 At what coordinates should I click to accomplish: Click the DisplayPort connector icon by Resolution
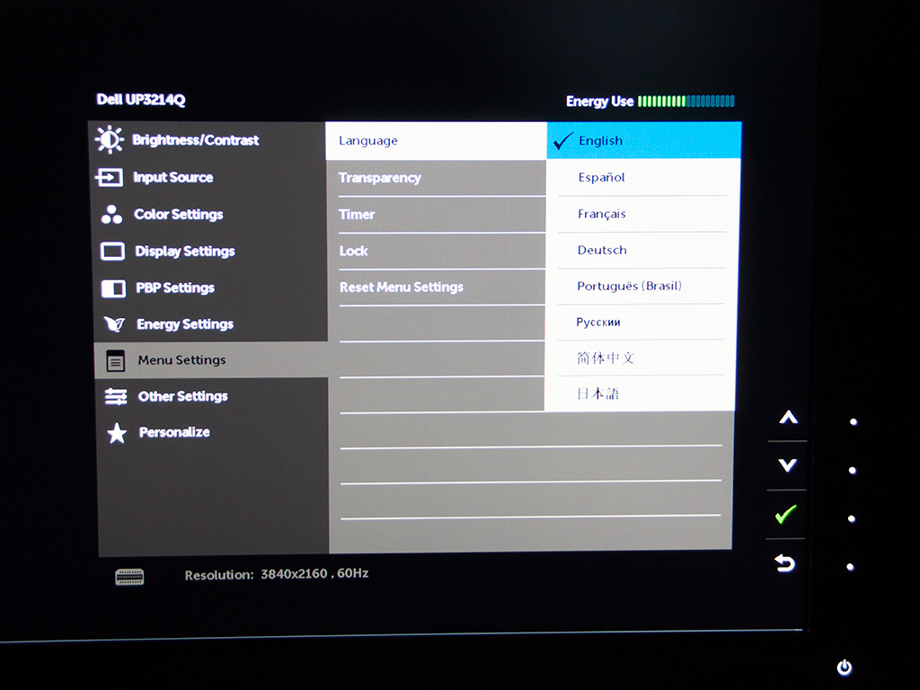129,578
